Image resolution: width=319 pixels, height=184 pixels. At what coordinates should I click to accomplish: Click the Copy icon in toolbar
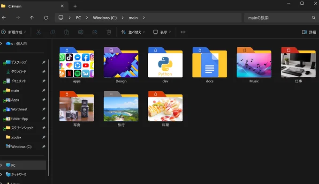point(53,32)
